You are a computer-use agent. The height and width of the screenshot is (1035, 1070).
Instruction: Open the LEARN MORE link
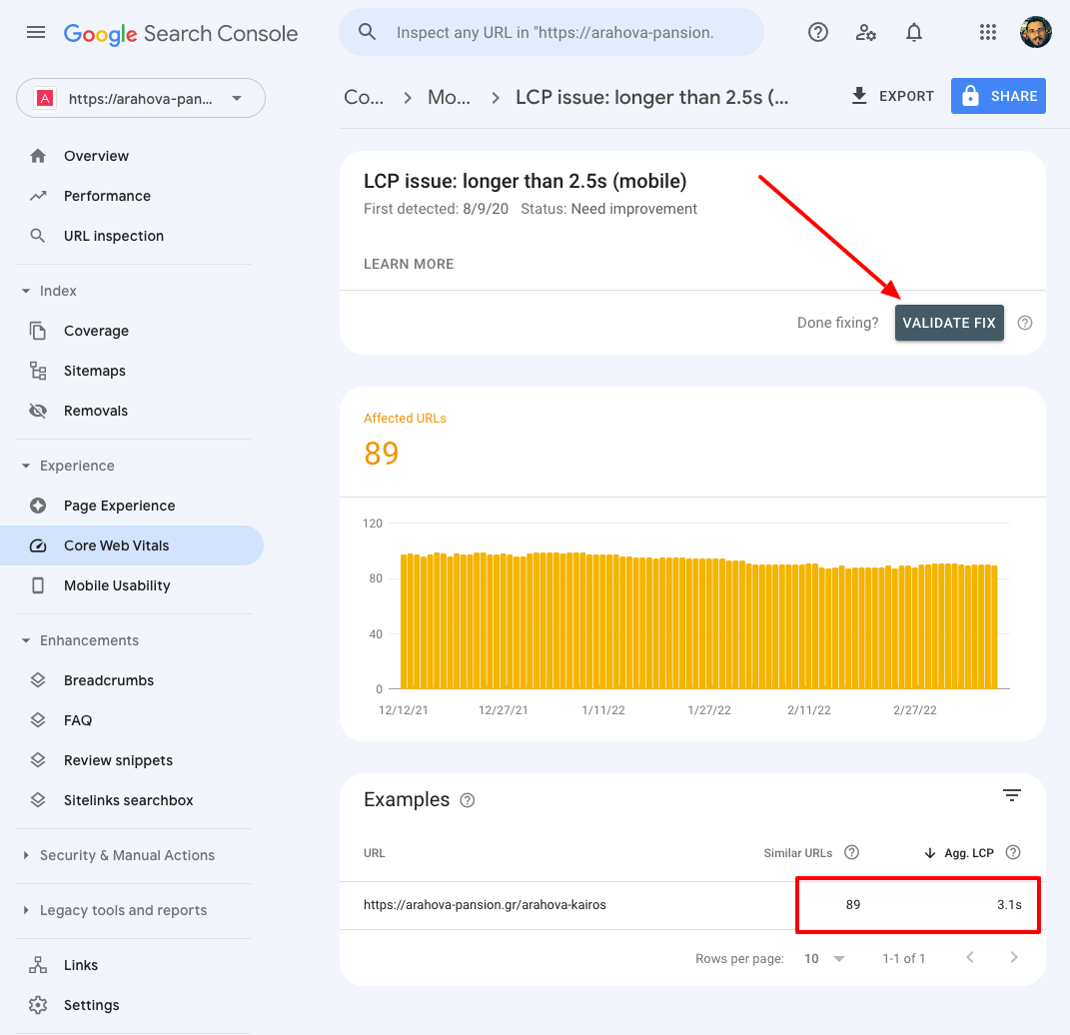pos(409,264)
